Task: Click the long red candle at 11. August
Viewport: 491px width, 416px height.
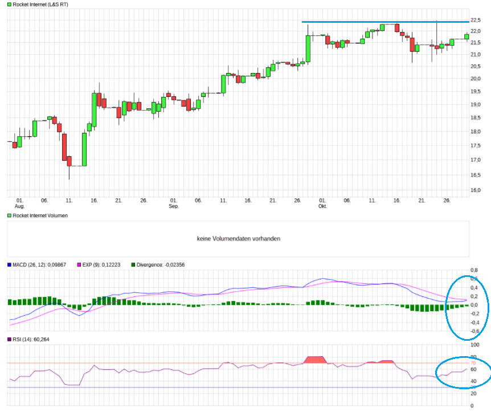Action: point(64,147)
